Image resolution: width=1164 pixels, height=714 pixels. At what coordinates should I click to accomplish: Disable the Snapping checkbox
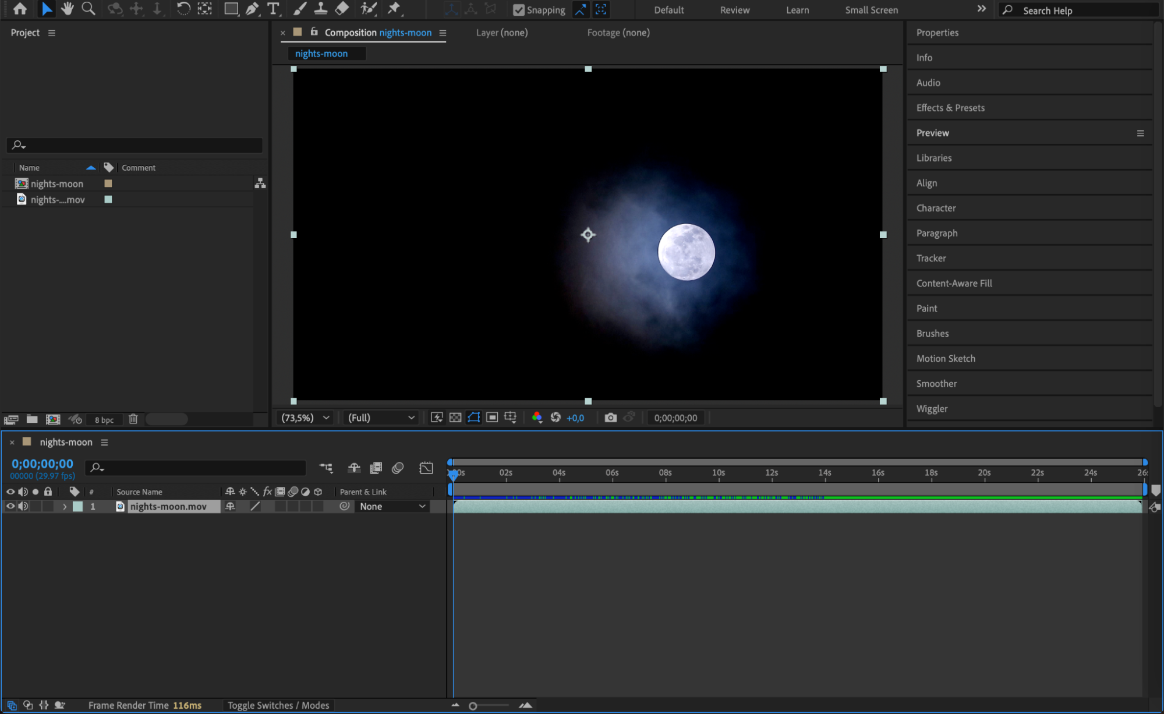518,10
